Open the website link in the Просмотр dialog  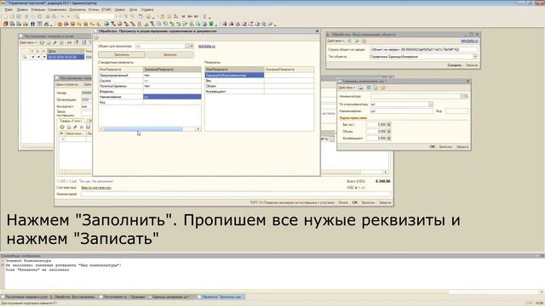tap(207, 46)
